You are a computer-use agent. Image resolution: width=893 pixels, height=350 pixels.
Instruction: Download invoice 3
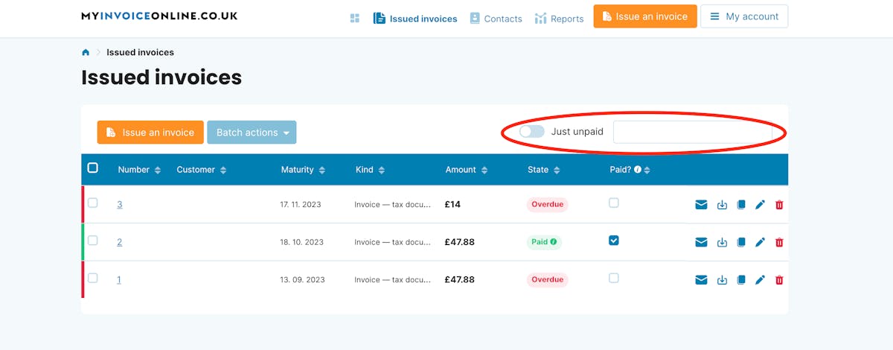tap(722, 205)
